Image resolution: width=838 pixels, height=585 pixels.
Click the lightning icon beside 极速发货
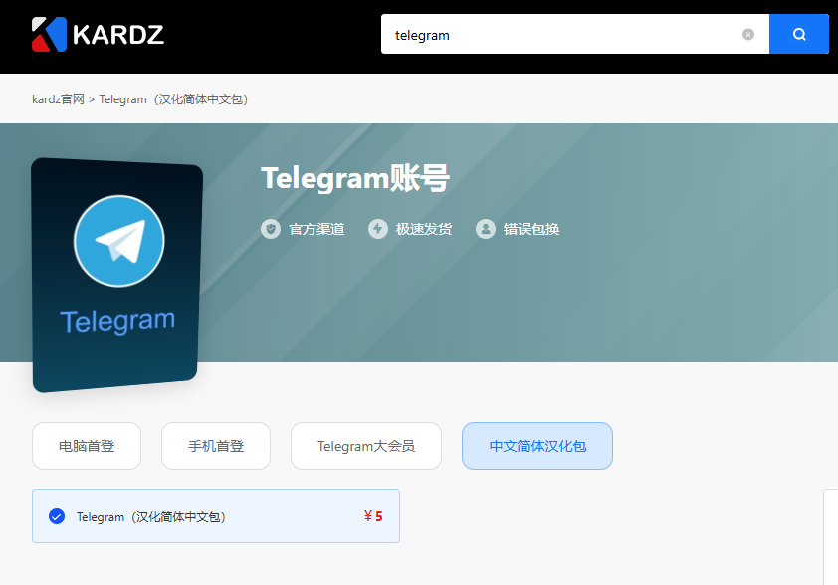378,229
